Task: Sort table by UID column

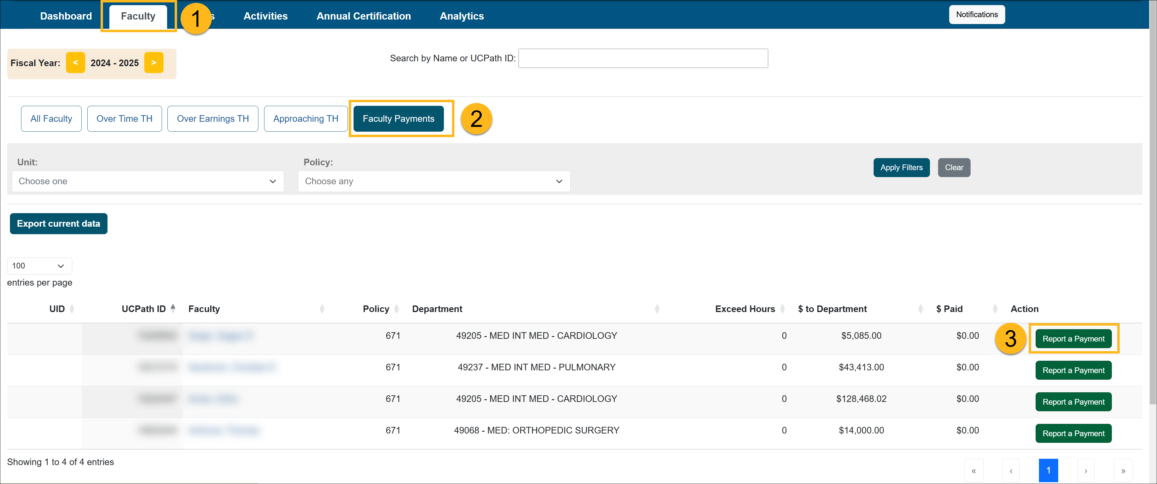Action: tap(72, 309)
